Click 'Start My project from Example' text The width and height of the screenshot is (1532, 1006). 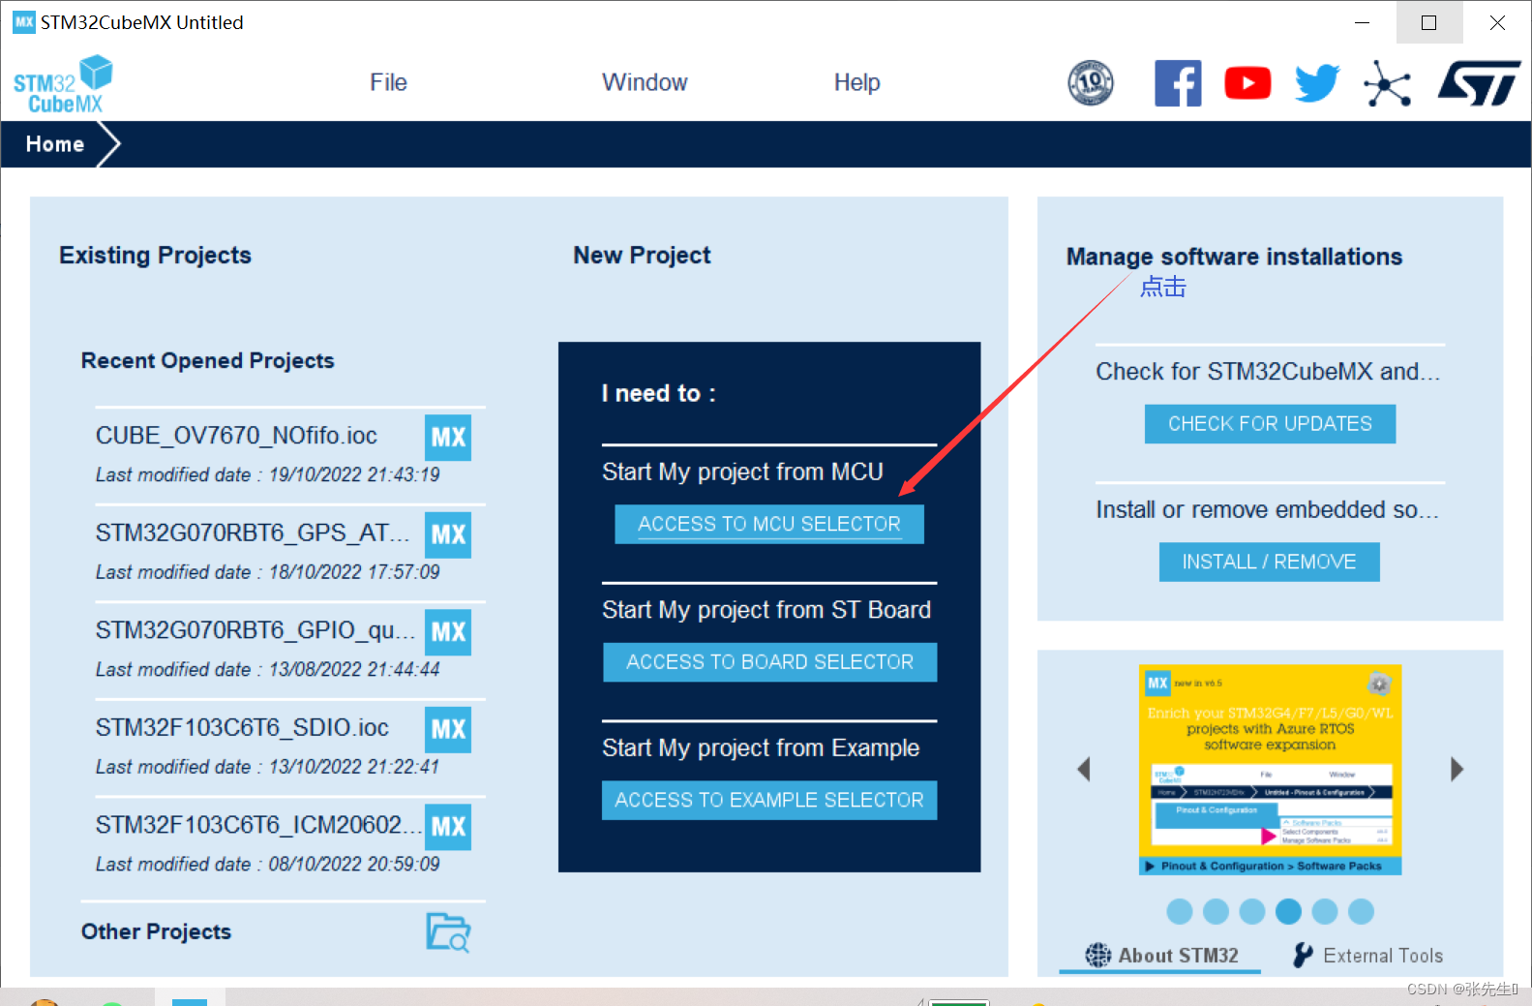point(761,747)
